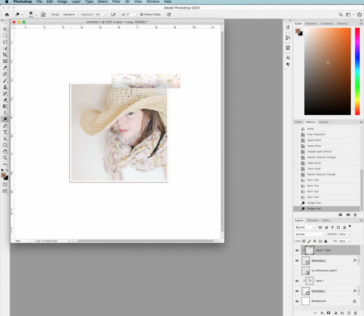Viewport: 364px width, 316px height.
Task: Switch to the Actions tab
Action: [324, 122]
